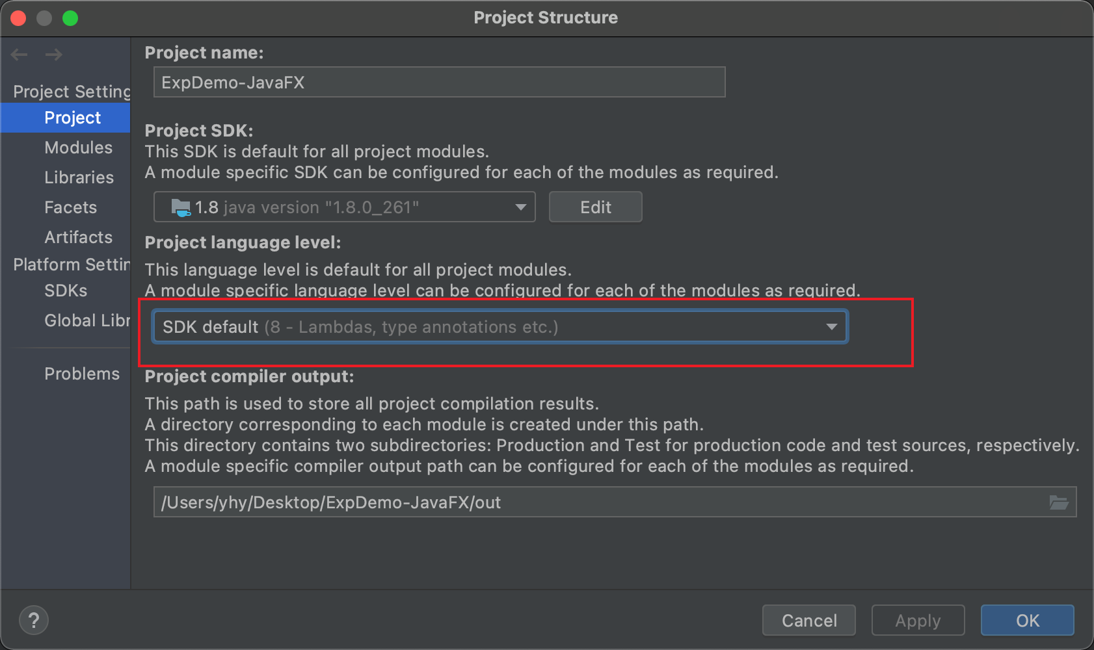Open SDKs under Platform Settings

pyautogui.click(x=66, y=291)
